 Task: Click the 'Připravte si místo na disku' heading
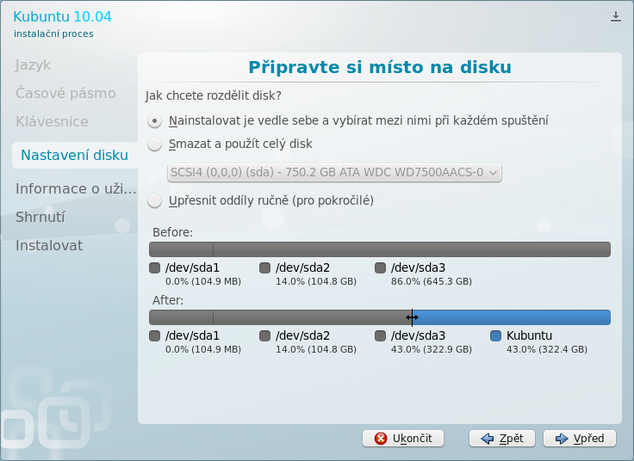(380, 67)
